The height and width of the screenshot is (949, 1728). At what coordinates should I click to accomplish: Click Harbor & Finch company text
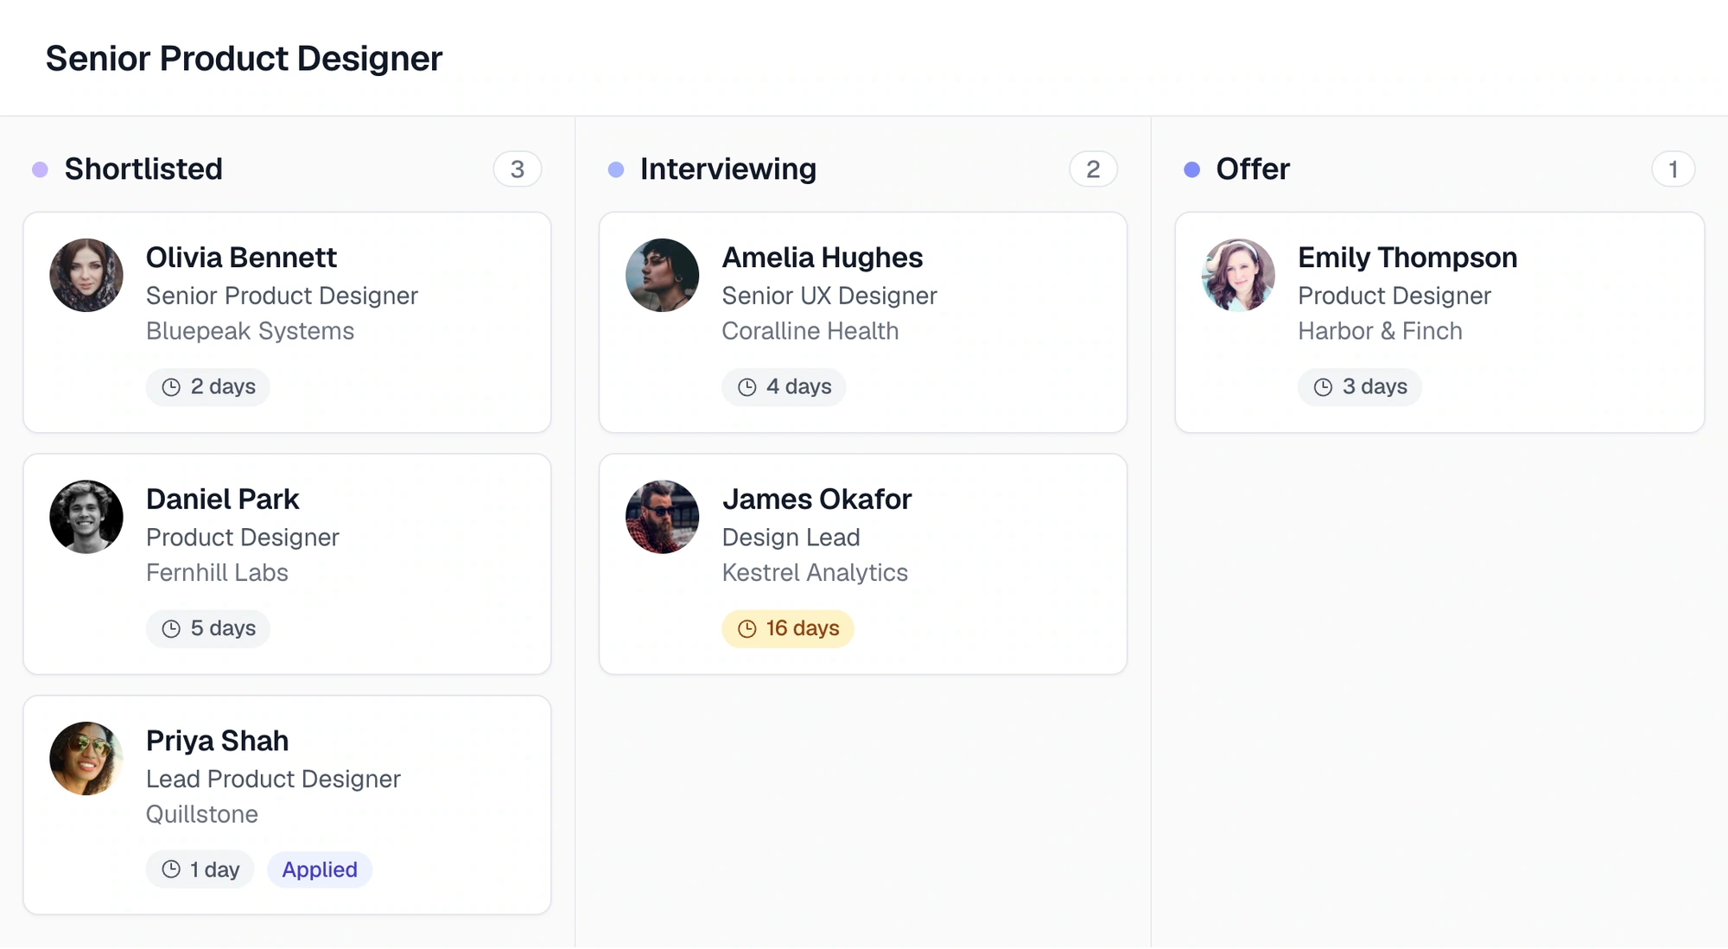point(1380,331)
